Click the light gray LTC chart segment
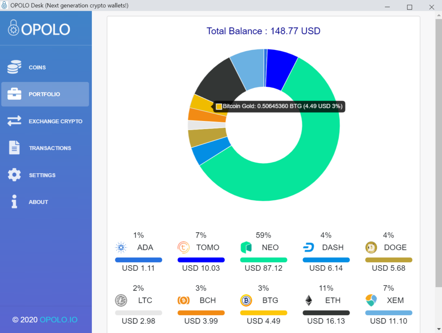442x333 pixels. [207, 125]
